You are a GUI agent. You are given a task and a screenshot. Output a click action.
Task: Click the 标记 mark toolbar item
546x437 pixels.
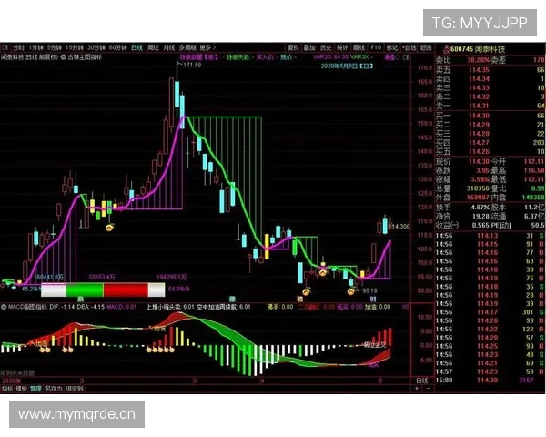pos(391,47)
